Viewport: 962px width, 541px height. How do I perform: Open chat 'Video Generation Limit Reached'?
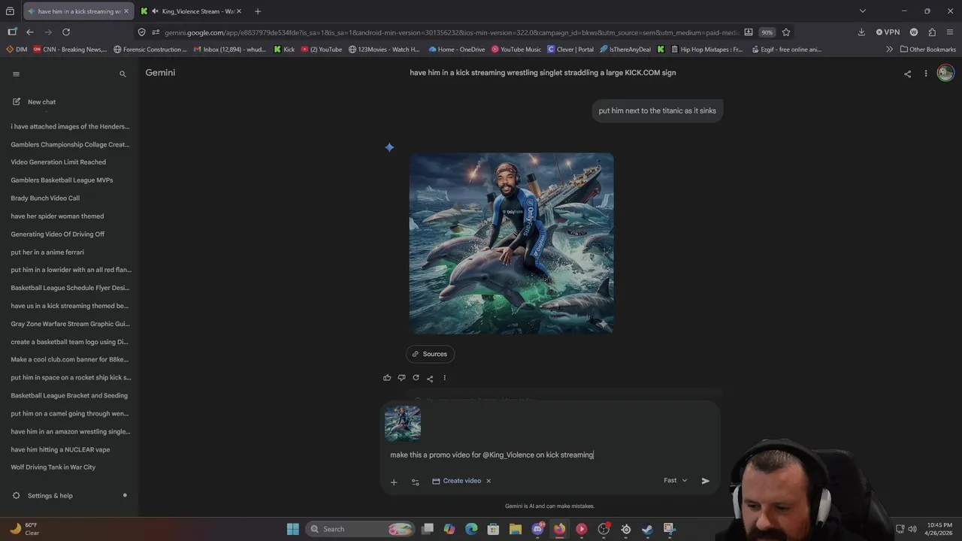click(59, 162)
